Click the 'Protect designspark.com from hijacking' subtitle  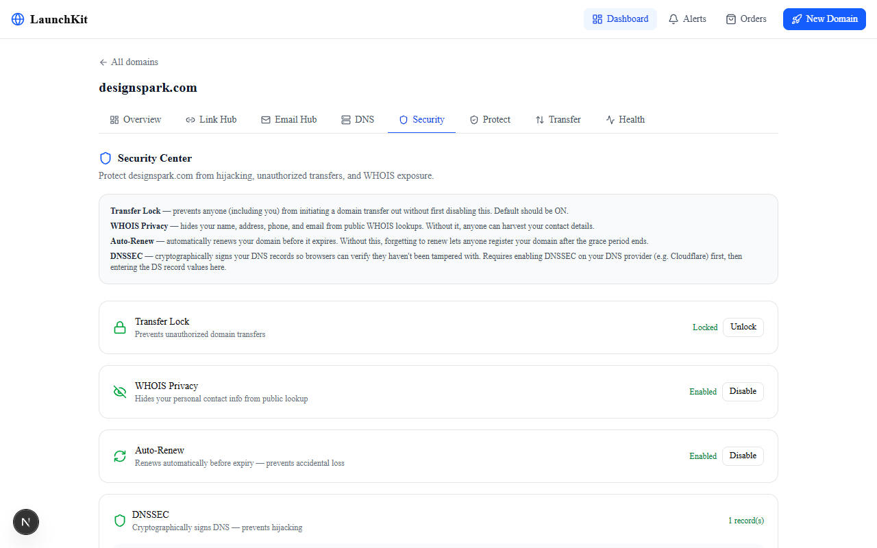[x=267, y=176]
